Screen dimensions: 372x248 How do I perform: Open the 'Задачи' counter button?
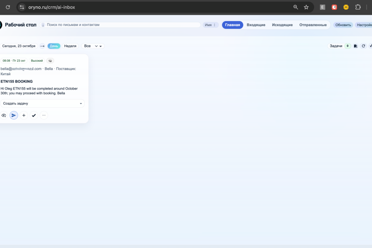click(339, 46)
